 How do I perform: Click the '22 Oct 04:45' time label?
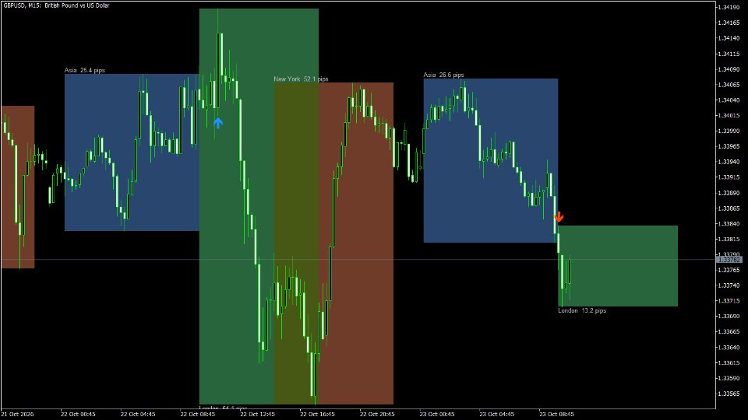(x=138, y=415)
